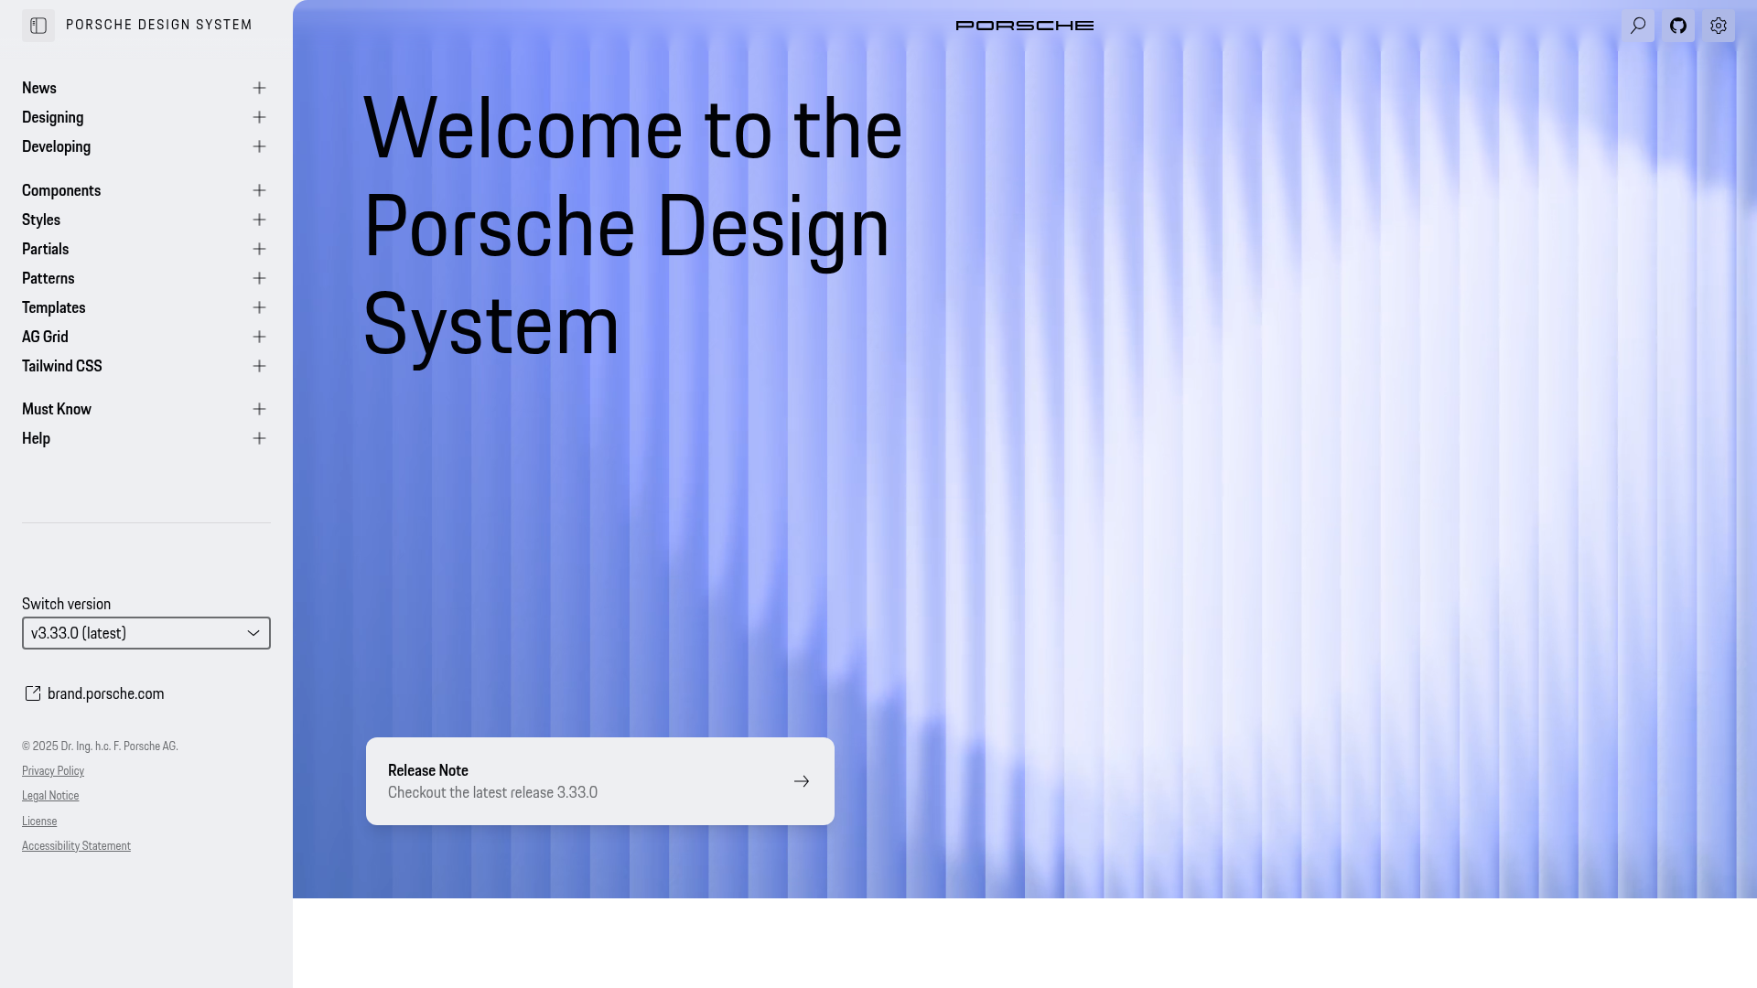Expand Styles with its plus icon
Screen dimensions: 1757x988
(259, 220)
